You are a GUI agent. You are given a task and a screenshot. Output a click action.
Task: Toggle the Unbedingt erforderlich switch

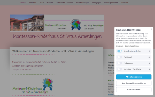click(x=120, y=51)
